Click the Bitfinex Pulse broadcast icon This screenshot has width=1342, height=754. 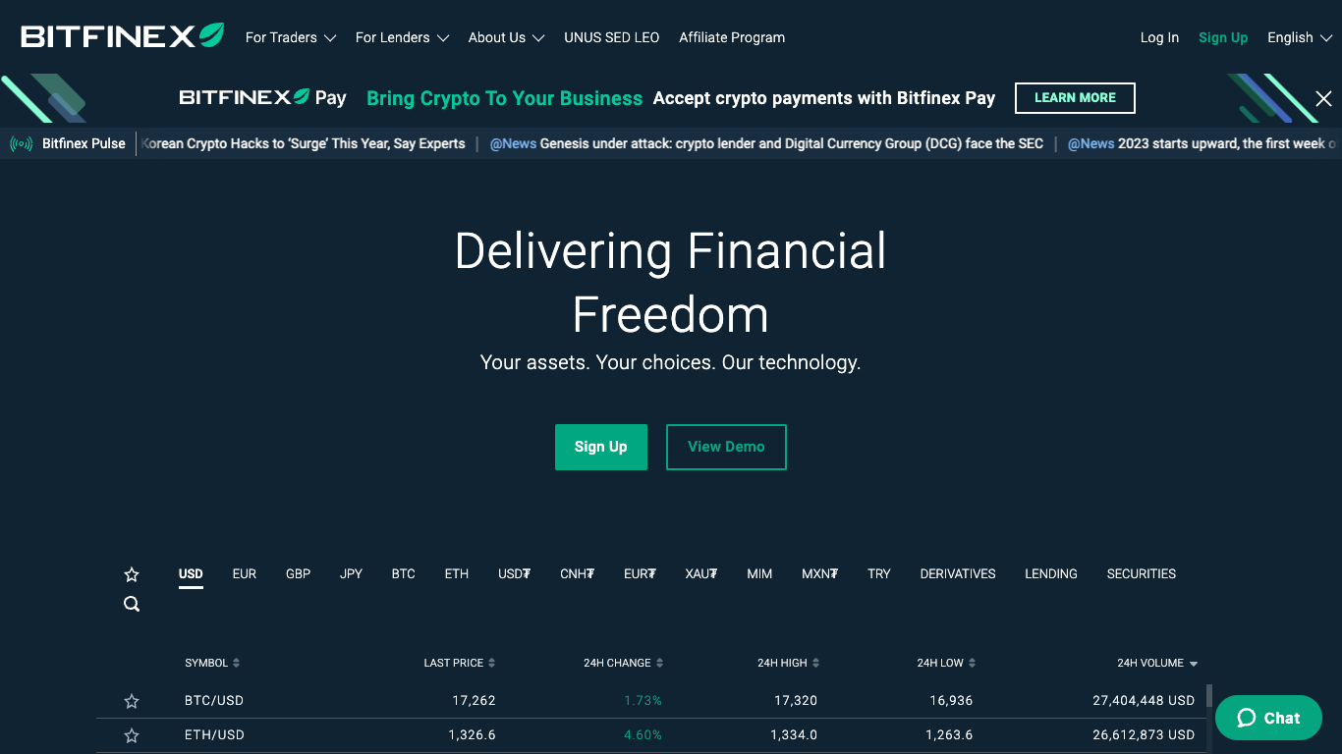[22, 143]
